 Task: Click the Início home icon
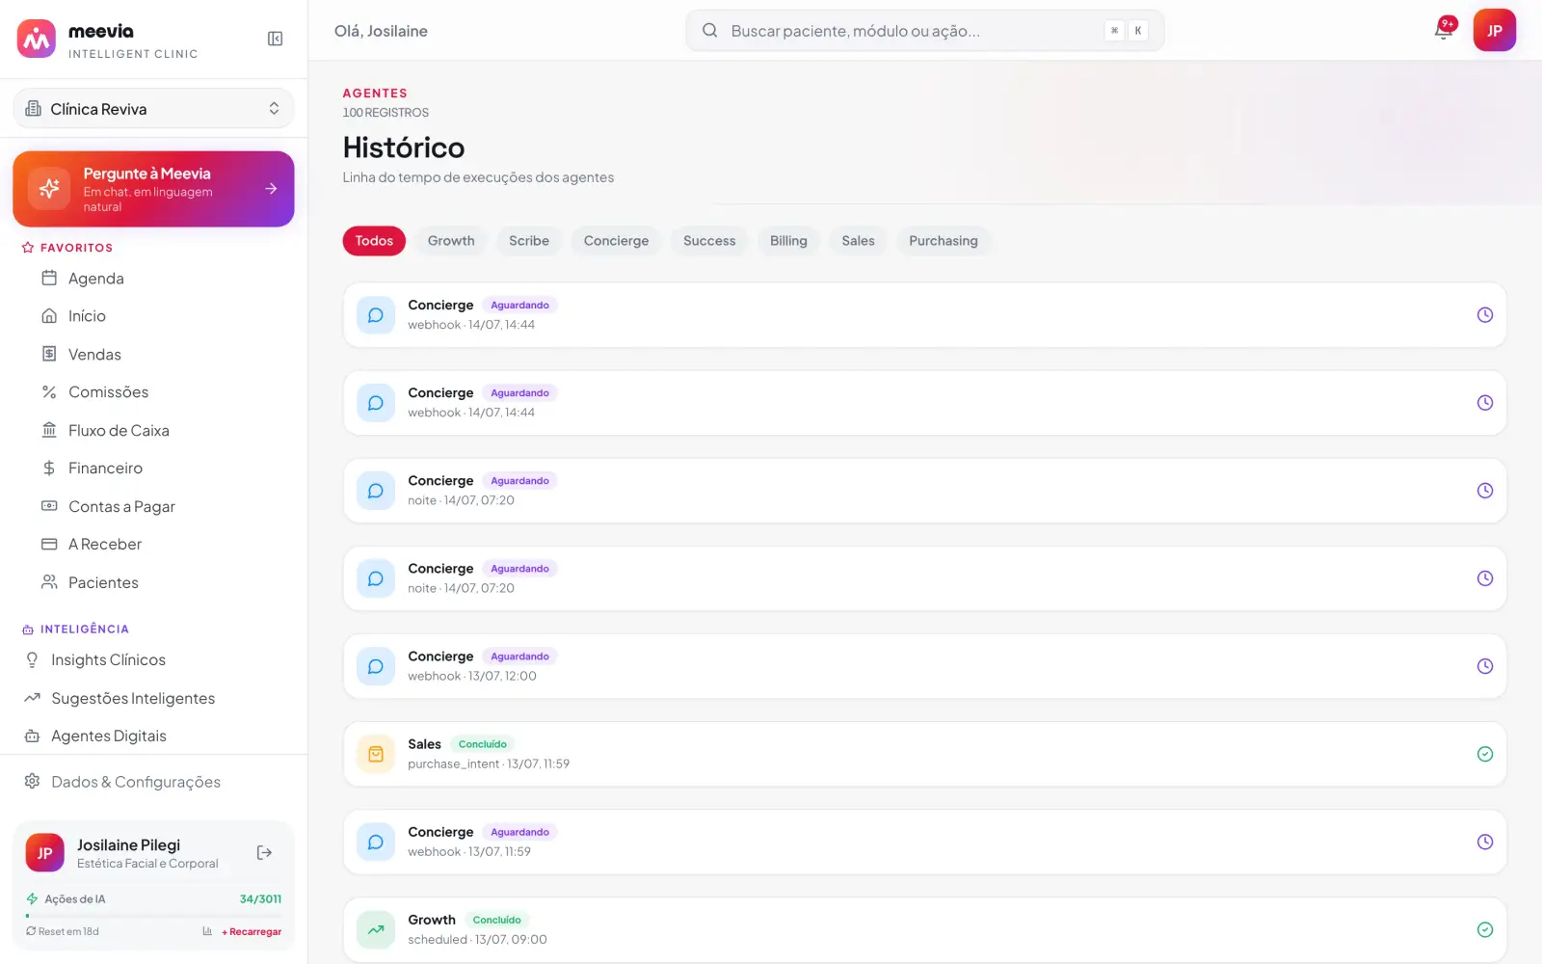point(49,316)
